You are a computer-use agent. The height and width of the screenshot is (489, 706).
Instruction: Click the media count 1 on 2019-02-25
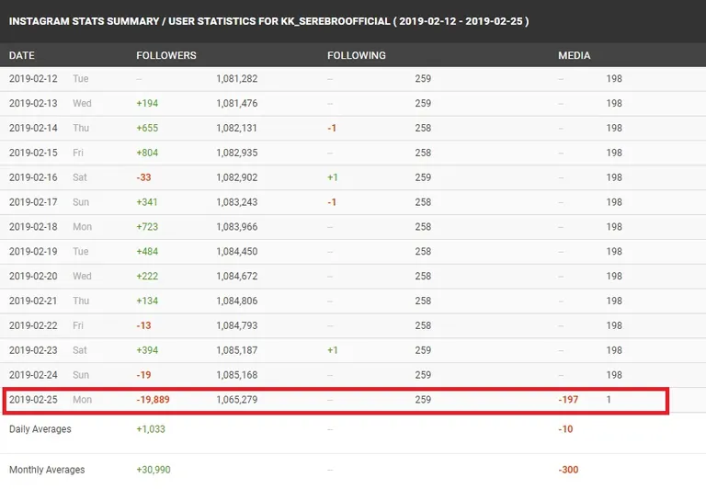pyautogui.click(x=609, y=400)
